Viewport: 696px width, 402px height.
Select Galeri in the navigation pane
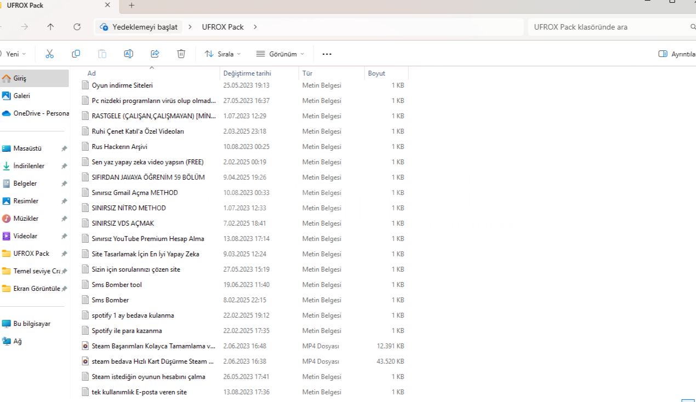click(x=22, y=96)
